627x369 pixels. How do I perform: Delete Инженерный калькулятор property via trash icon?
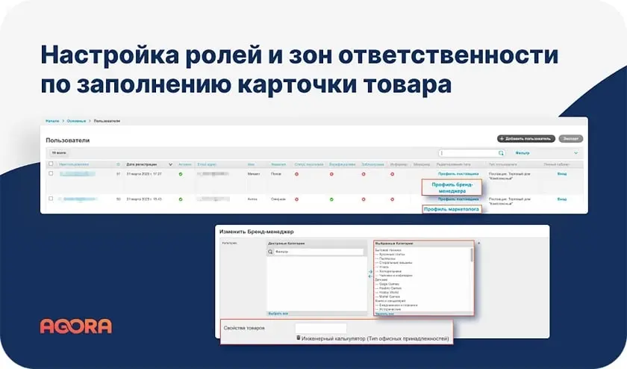click(299, 338)
